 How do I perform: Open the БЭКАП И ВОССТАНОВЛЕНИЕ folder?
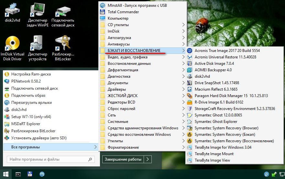click(142, 51)
